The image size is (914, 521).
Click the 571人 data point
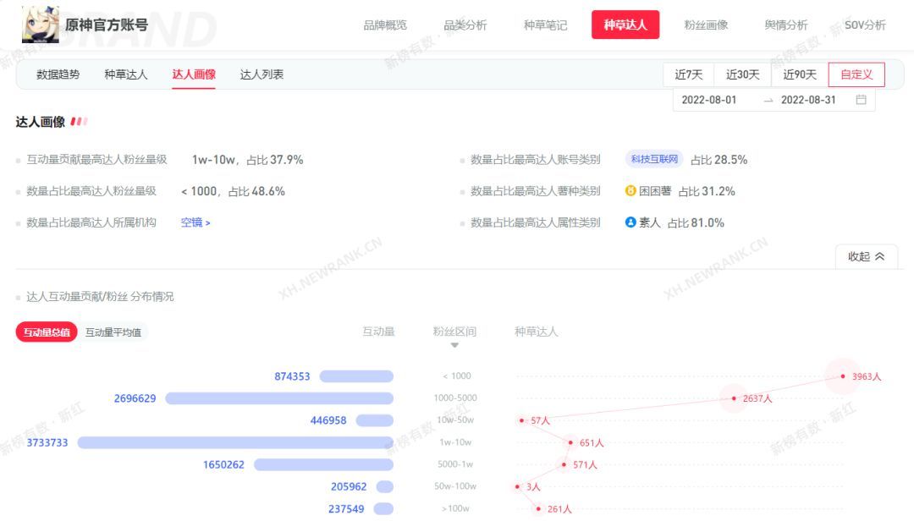click(x=564, y=464)
